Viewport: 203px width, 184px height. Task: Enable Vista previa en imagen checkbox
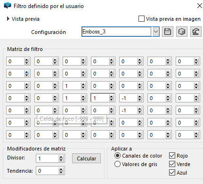(x=141, y=19)
